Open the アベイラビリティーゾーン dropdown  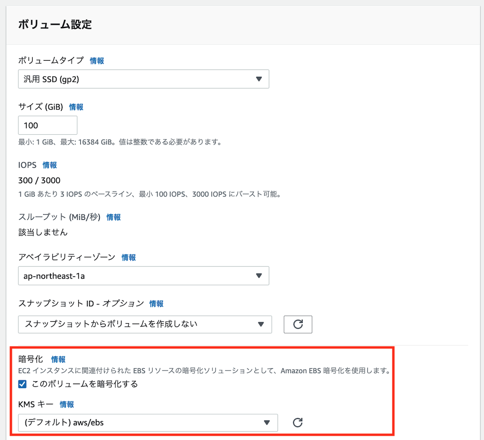143,276
